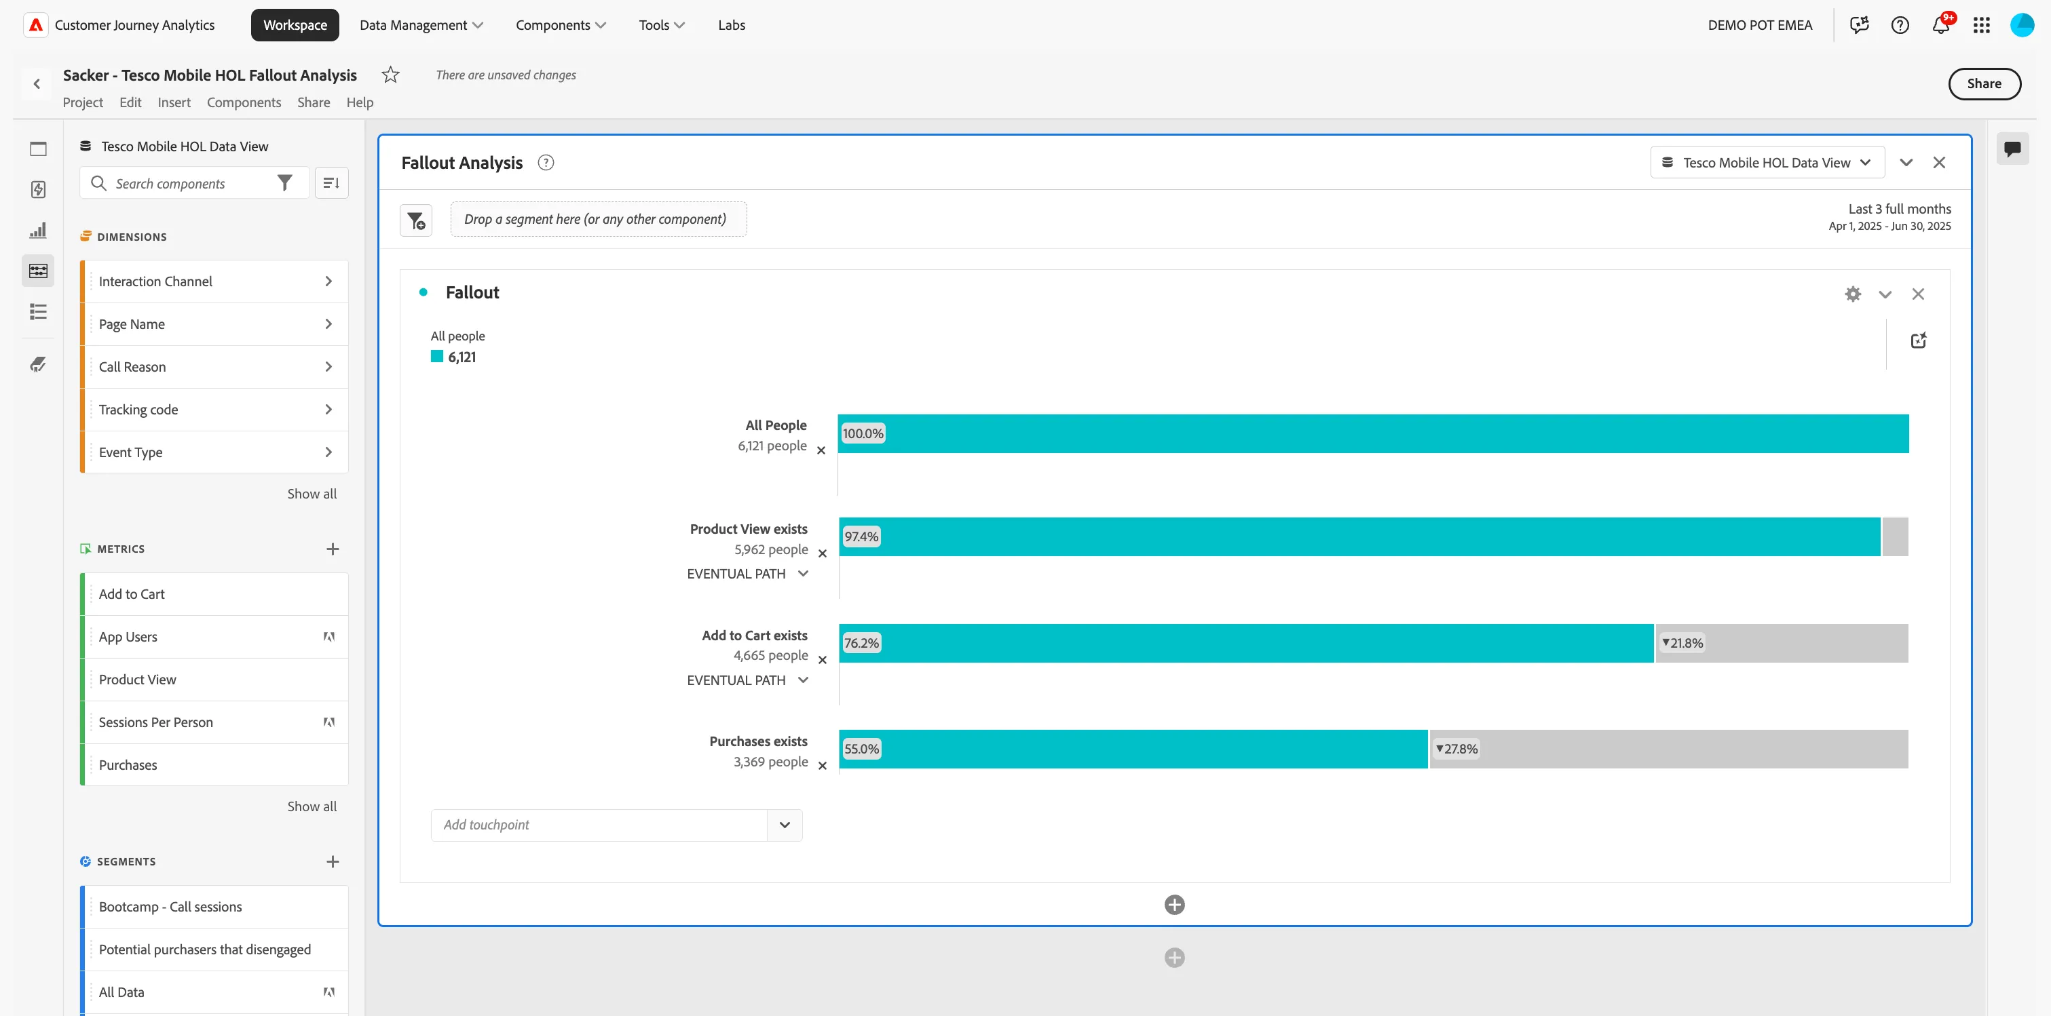This screenshot has height=1016, width=2051.
Task: Click the Share button
Action: coord(1983,83)
